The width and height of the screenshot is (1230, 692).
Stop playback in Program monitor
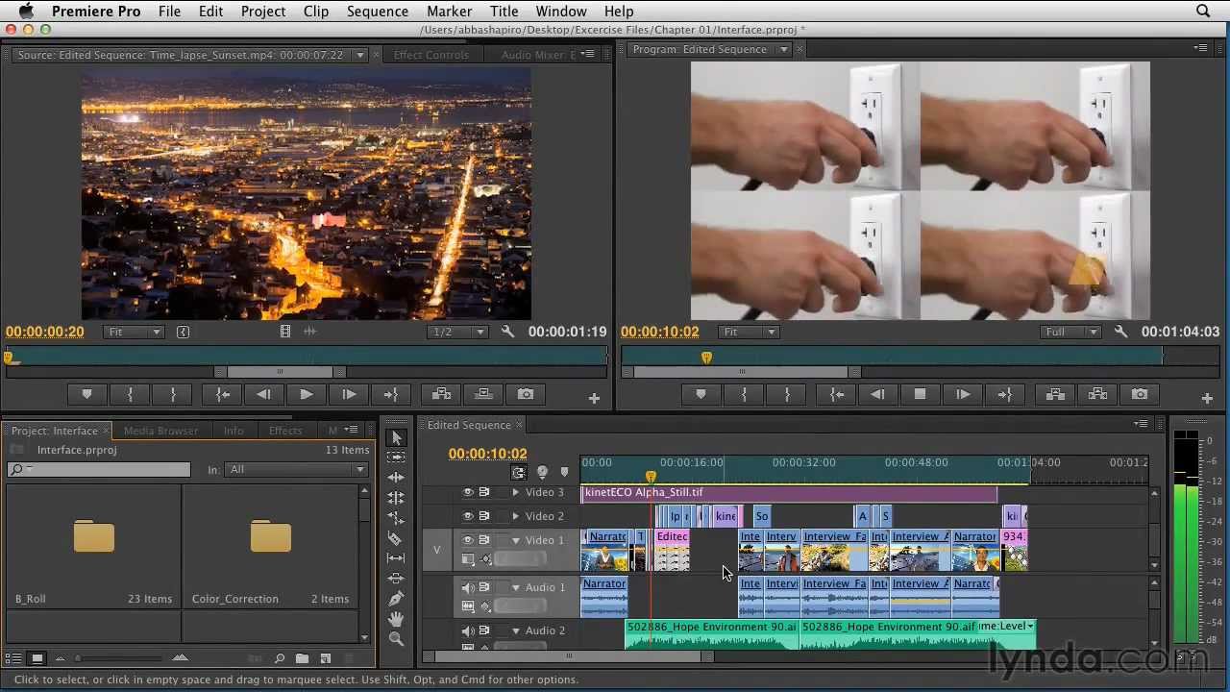click(920, 394)
